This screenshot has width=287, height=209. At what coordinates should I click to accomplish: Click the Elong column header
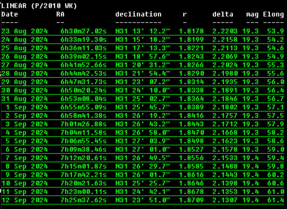(x=273, y=14)
